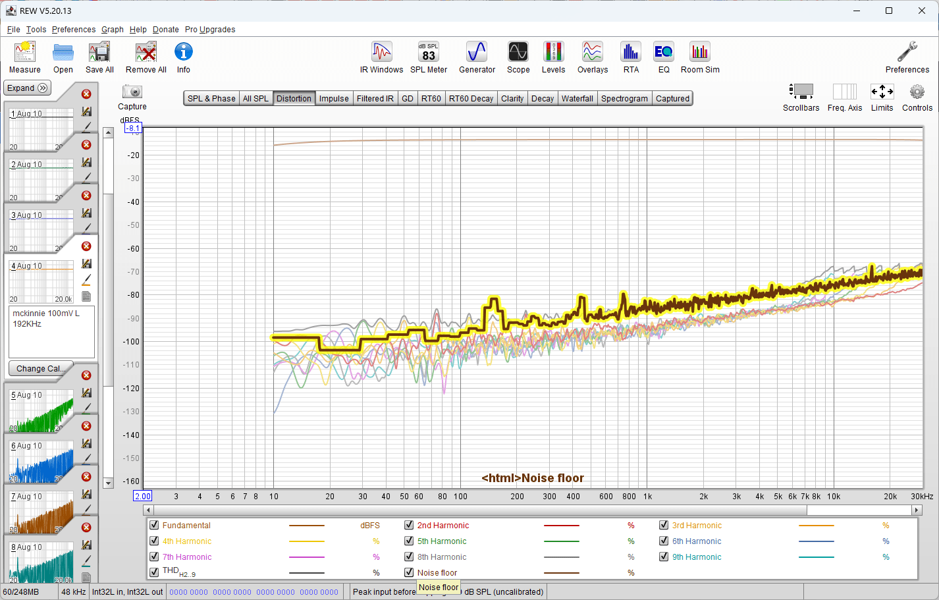Toggle 8th Harmonic checkbox
This screenshot has width=939, height=600.
tap(409, 557)
